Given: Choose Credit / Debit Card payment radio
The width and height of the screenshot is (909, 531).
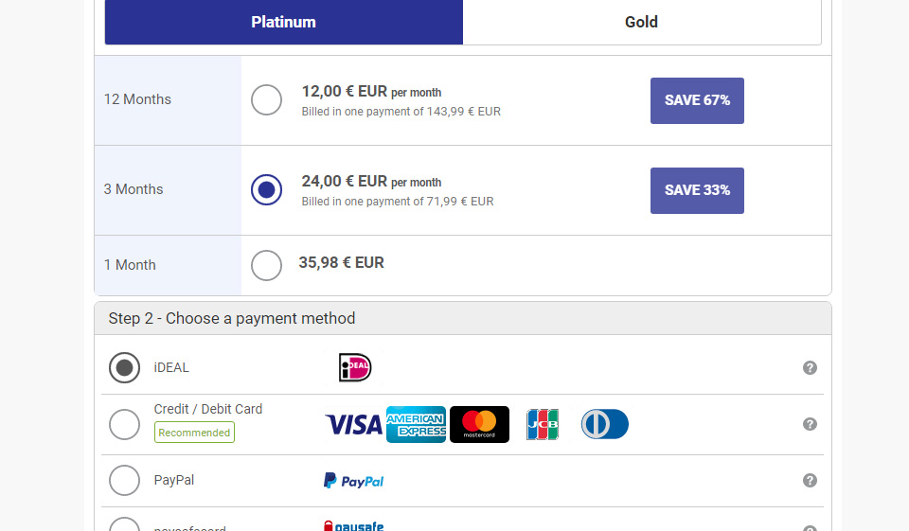Looking at the screenshot, I should coord(124,424).
